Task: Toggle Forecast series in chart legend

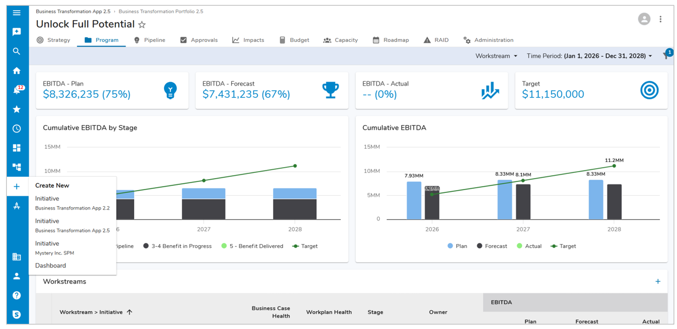Action: click(x=495, y=246)
